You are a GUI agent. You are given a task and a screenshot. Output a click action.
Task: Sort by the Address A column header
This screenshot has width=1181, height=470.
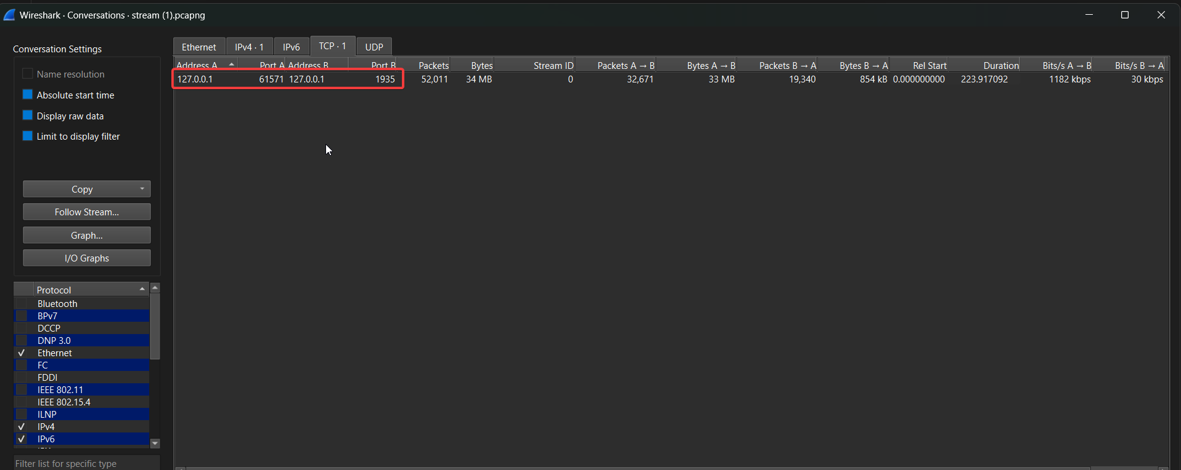[x=206, y=65]
